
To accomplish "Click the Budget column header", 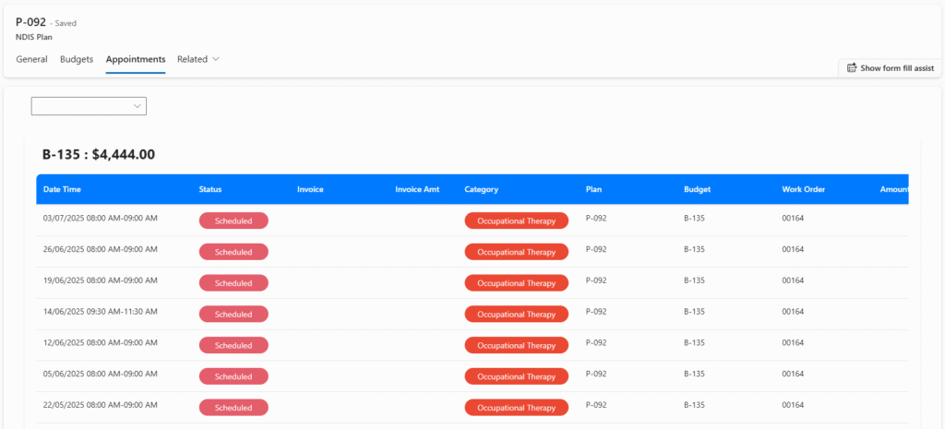I will [697, 189].
